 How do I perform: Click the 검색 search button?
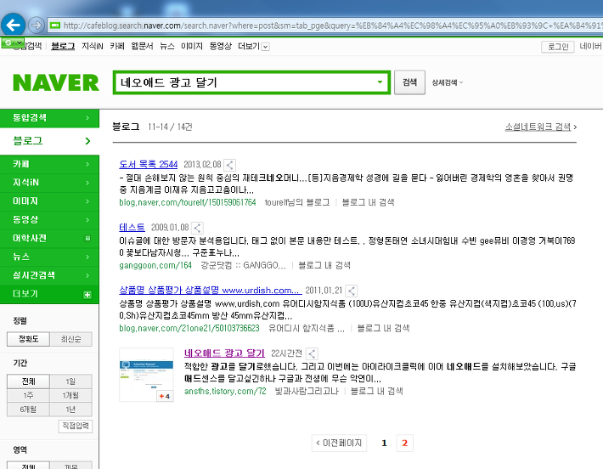(x=409, y=82)
